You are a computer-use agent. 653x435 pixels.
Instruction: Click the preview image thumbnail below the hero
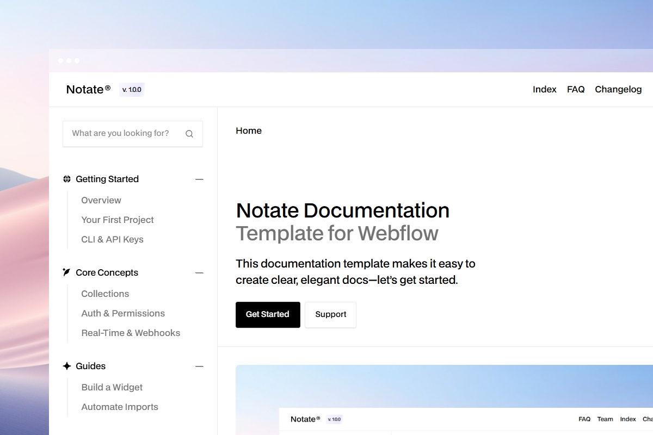444,400
